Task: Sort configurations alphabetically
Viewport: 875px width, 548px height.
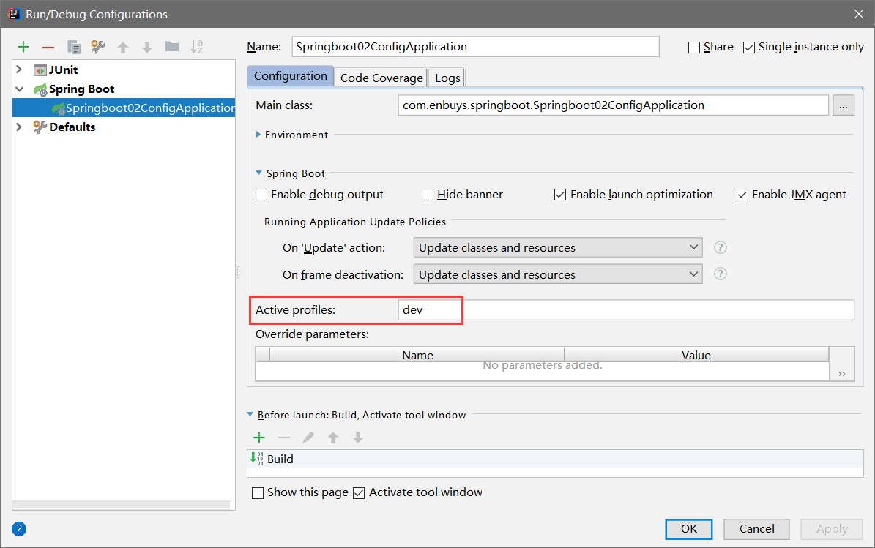Action: pos(196,47)
